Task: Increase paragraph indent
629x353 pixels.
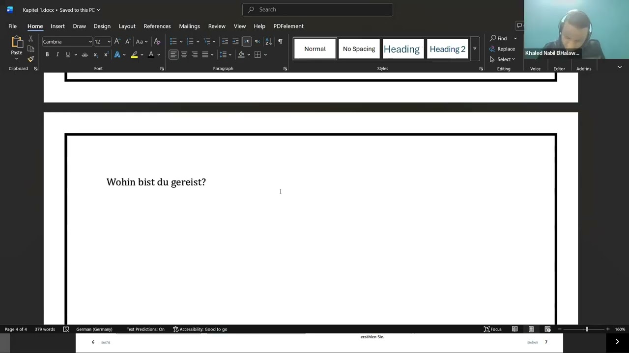Action: [236, 42]
